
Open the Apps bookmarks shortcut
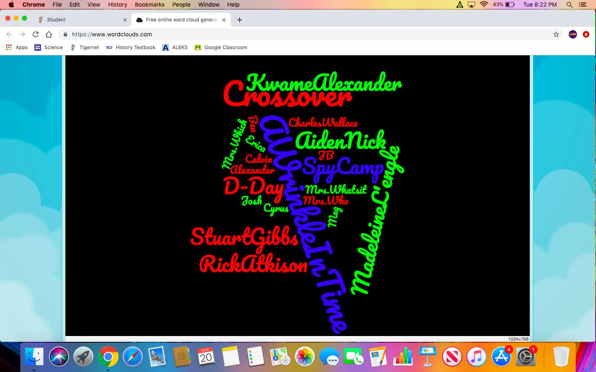tap(17, 48)
